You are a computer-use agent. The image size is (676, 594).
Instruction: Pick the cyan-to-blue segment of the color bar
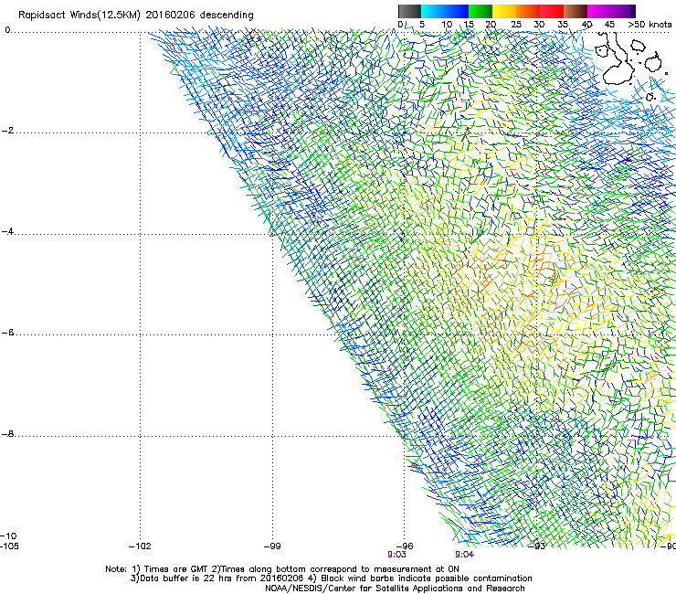[x=445, y=11]
